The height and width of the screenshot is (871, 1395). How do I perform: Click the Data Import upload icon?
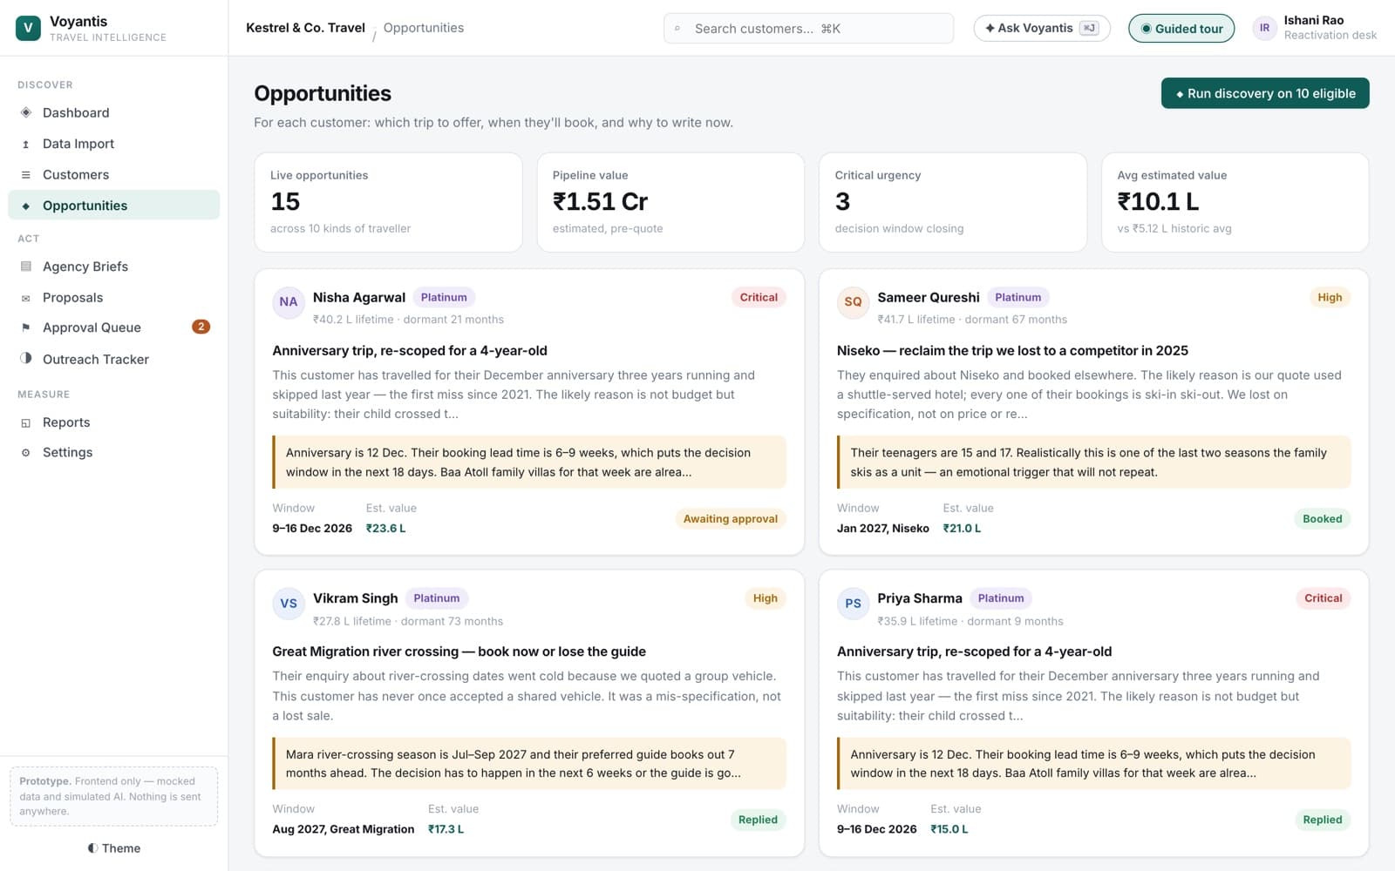coord(26,144)
